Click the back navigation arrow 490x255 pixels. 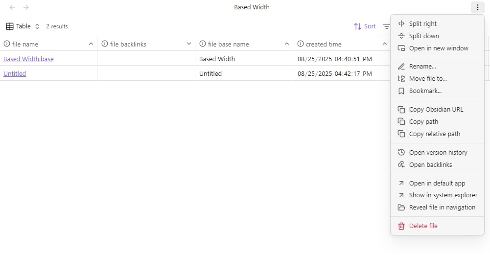point(12,7)
